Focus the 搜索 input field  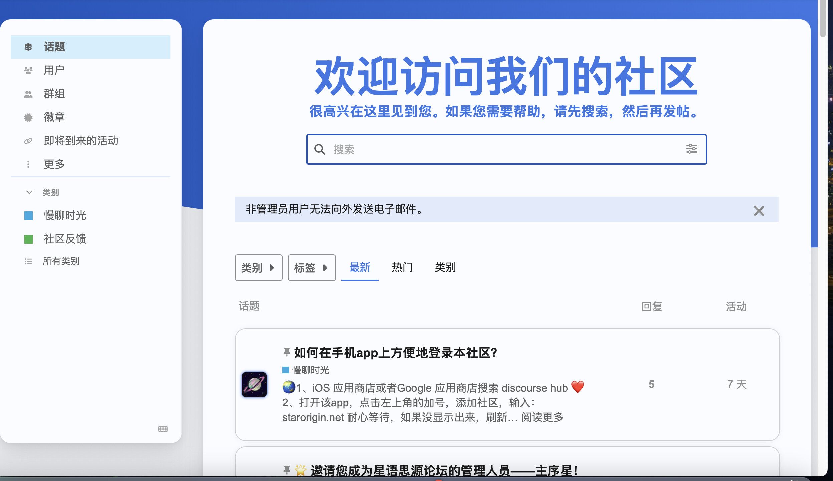pyautogui.click(x=501, y=149)
